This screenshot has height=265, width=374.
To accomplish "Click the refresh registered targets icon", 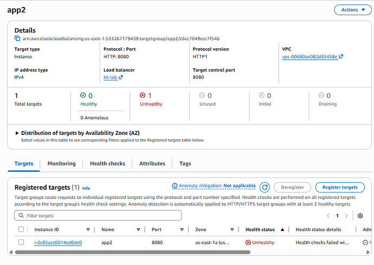I will coord(265,188).
